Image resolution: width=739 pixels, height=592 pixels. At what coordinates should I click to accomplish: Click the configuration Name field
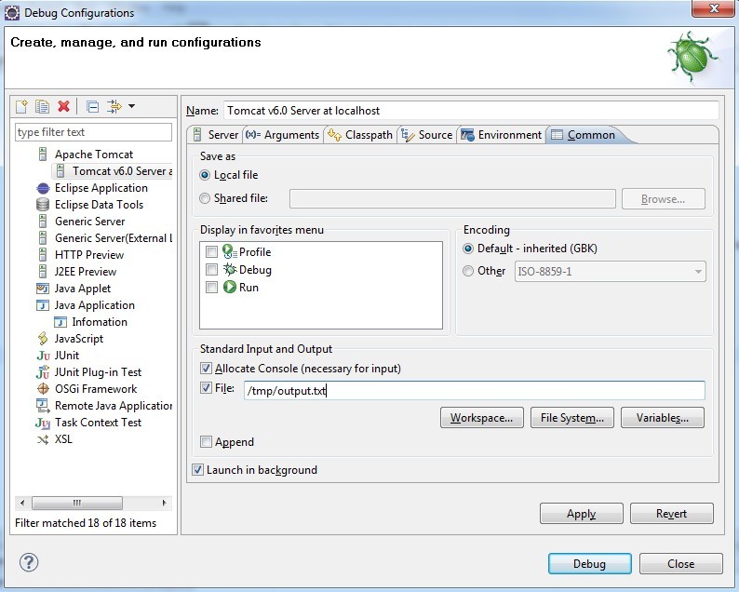click(x=471, y=111)
